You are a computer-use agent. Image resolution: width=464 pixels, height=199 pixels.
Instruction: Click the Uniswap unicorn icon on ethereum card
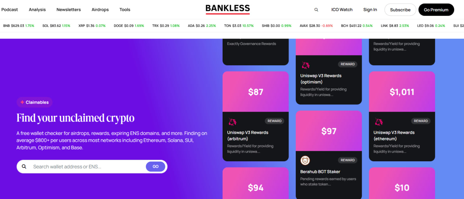click(379, 121)
